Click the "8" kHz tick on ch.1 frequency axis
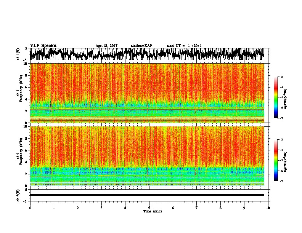Viewport: 302px width, 233px height. [26, 75]
